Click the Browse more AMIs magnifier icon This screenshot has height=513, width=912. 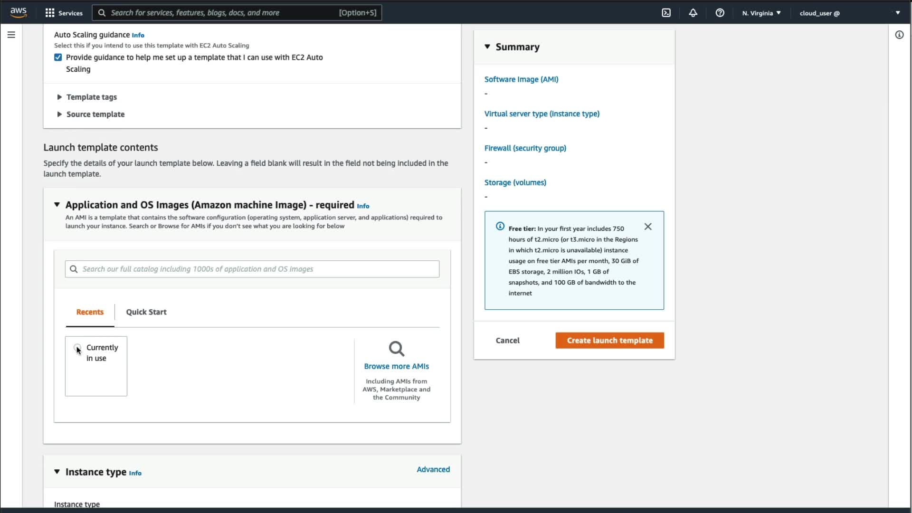pyautogui.click(x=396, y=349)
